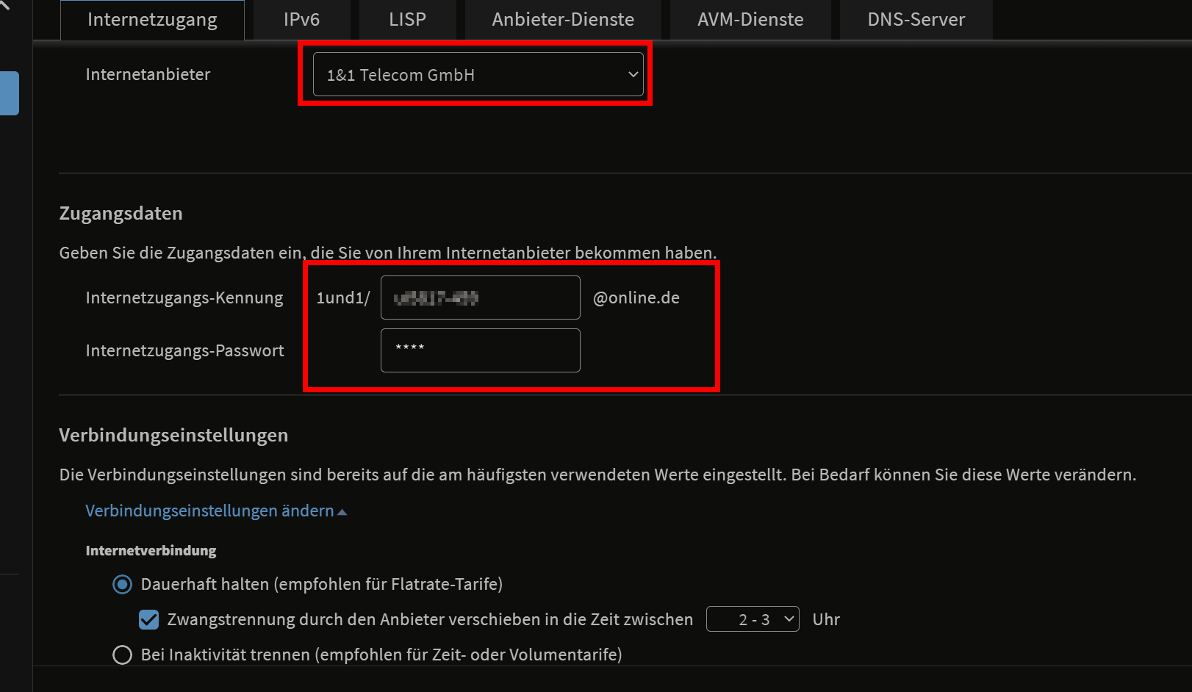Image resolution: width=1192 pixels, height=692 pixels.
Task: Select the Dauerhaft halten radio button
Action: coord(122,584)
